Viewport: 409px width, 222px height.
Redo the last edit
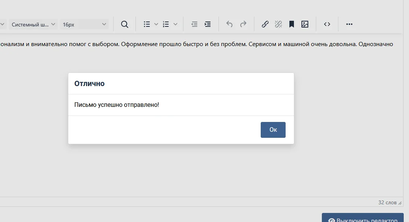[243, 24]
